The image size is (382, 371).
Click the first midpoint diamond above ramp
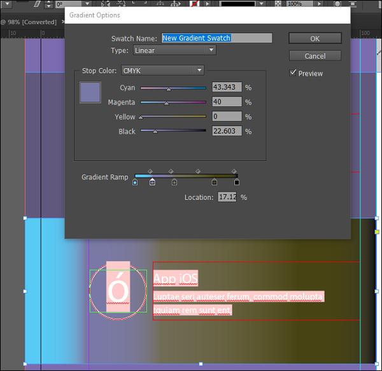150,171
